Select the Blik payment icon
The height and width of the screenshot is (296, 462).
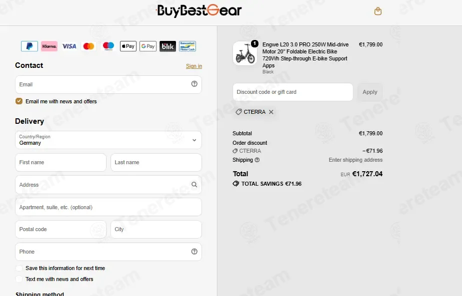(167, 46)
